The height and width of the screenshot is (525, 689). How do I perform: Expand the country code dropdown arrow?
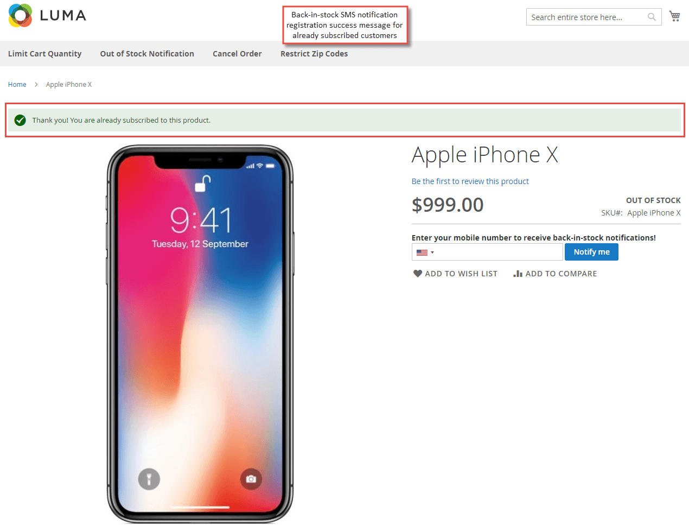tap(432, 252)
